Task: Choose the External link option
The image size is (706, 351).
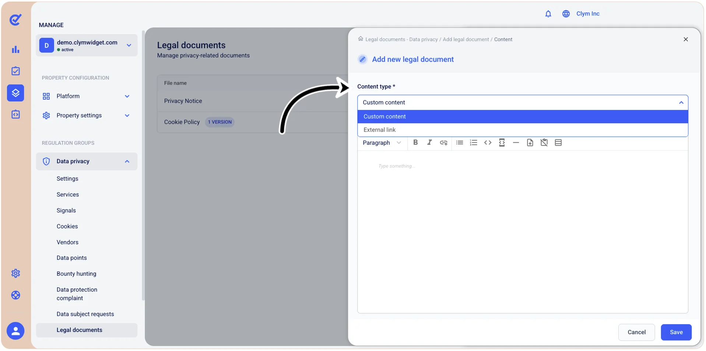Action: 523,130
